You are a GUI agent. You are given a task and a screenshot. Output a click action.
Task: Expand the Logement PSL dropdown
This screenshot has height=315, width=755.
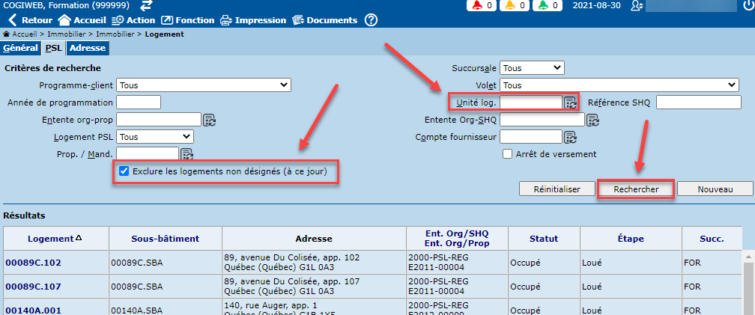point(155,137)
